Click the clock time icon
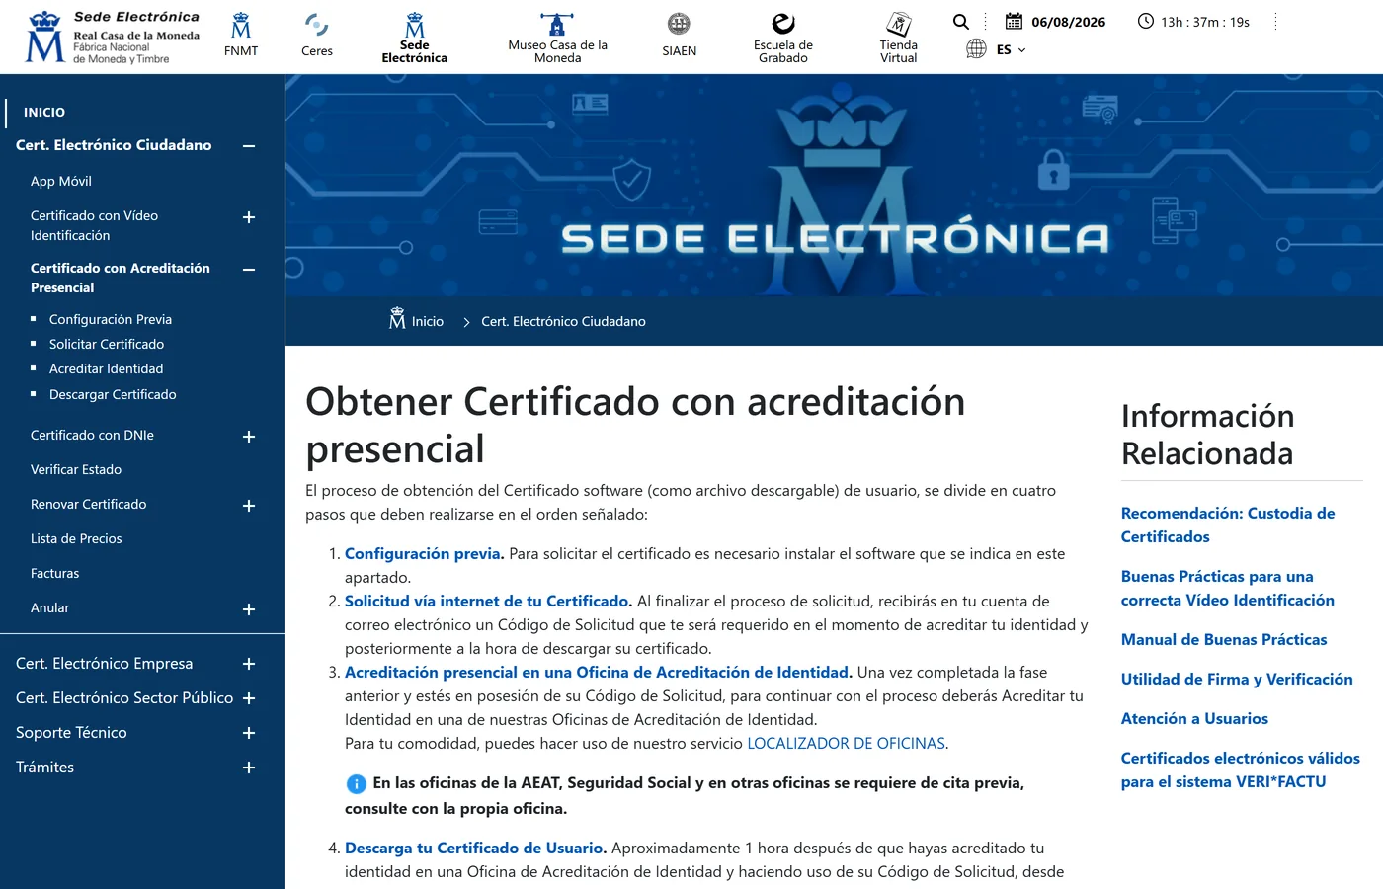The height and width of the screenshot is (889, 1383). pos(1146,21)
